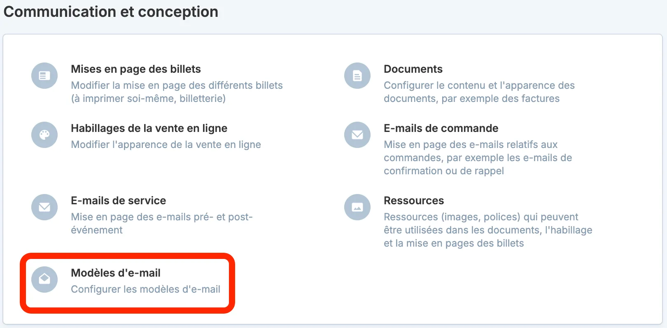Click the envelope icon for E-mails de commande
This screenshot has width=667, height=328.
point(357,135)
